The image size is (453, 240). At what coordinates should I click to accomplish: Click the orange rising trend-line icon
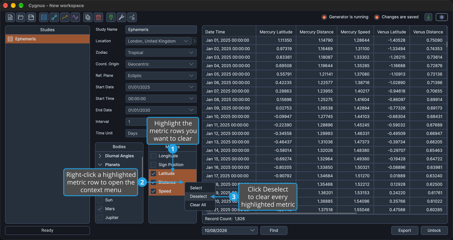(x=64, y=17)
